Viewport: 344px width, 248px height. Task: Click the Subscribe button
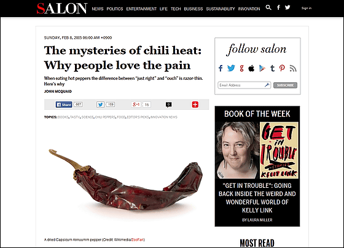point(285,85)
